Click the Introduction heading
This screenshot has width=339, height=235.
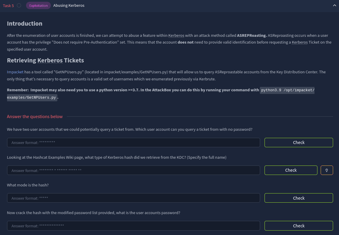click(x=25, y=24)
